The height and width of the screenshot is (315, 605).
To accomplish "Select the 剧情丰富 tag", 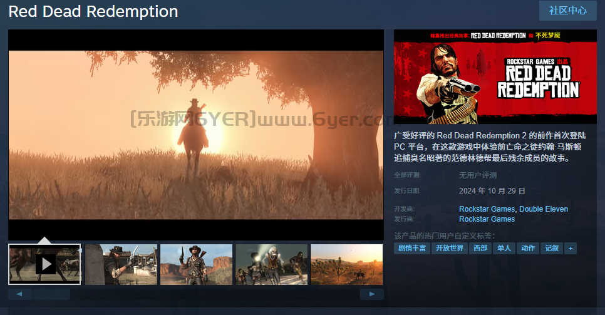I will [412, 248].
